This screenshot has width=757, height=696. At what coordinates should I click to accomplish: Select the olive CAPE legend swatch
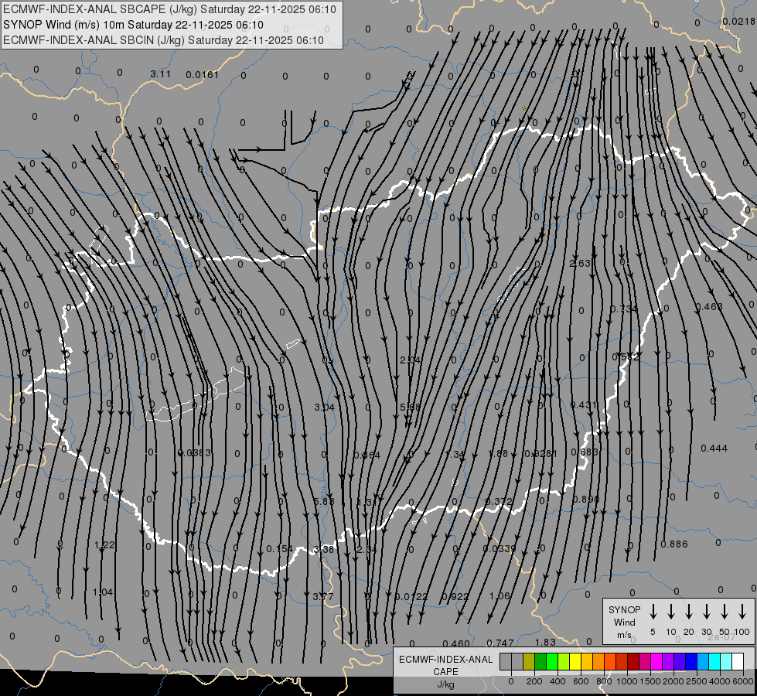pos(529,662)
